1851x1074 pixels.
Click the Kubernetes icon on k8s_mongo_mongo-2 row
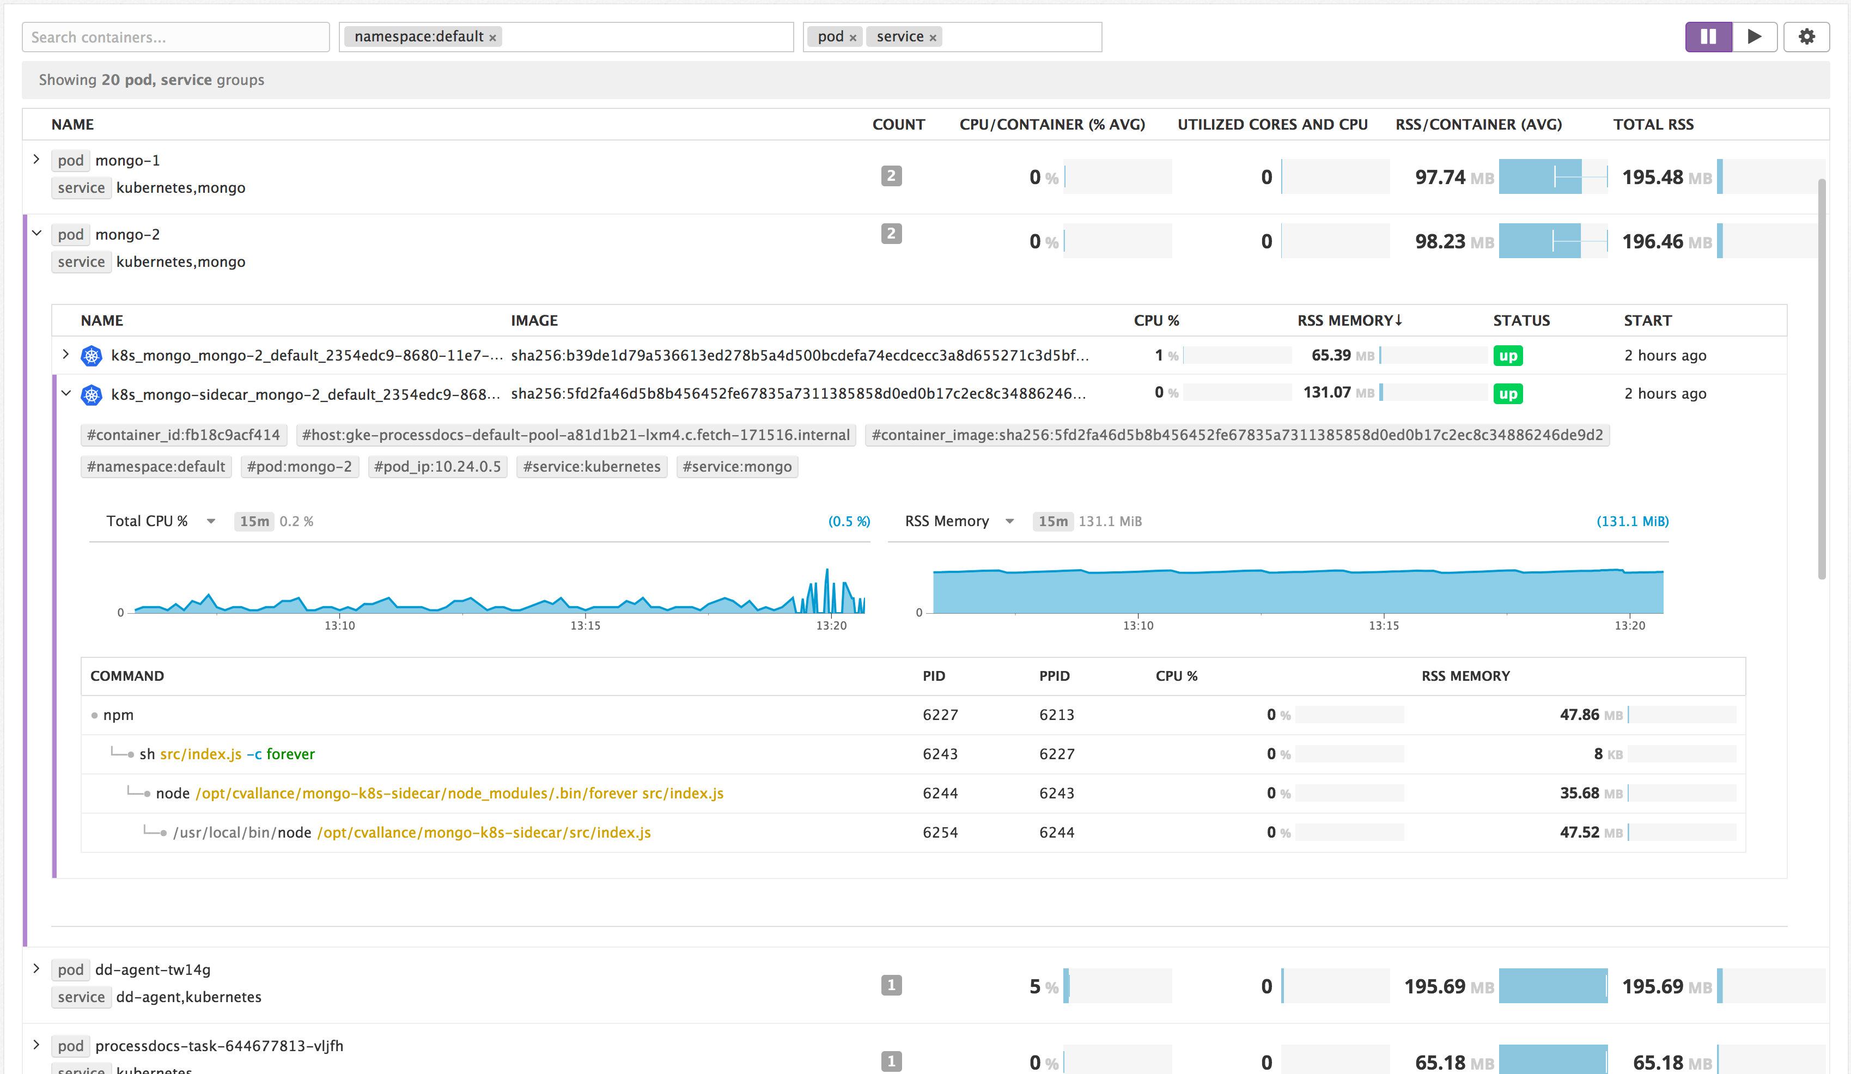pos(91,355)
